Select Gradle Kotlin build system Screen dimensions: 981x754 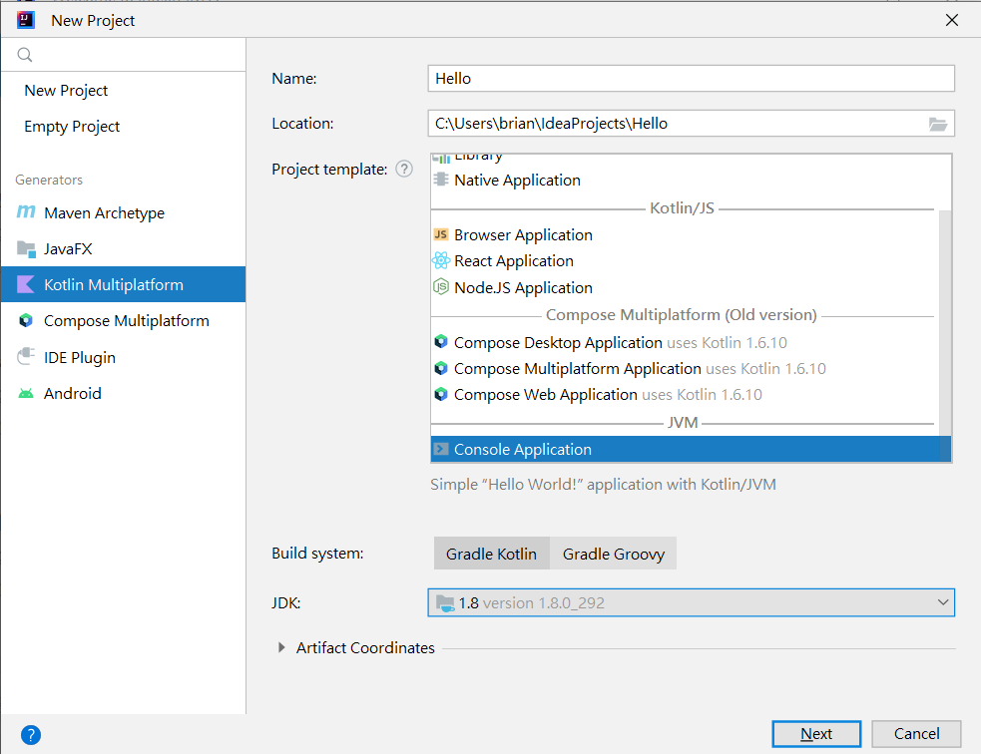tap(491, 554)
